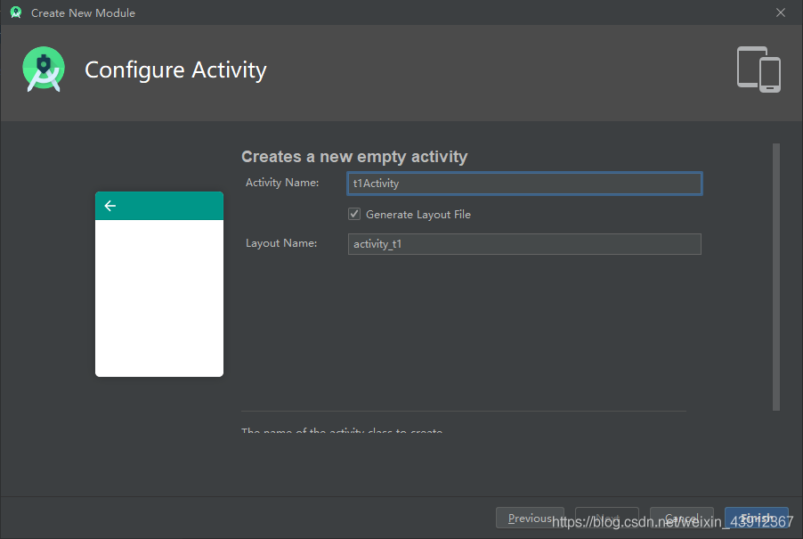Viewport: 803px width, 539px height.
Task: Click the Activity Name text field
Action: pos(524,184)
